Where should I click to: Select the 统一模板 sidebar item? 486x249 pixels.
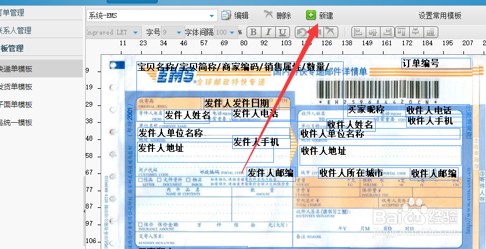(16, 123)
